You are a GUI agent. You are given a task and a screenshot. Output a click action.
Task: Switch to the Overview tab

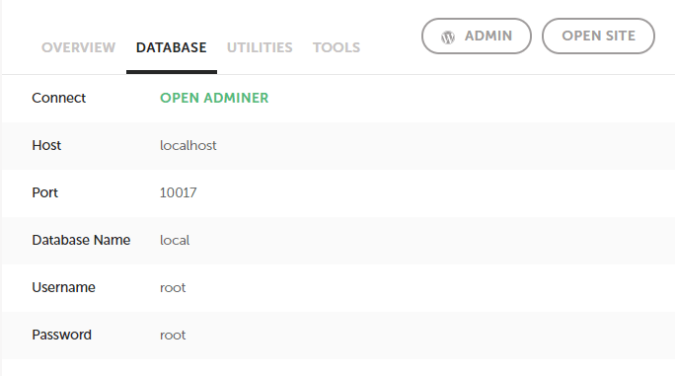[x=78, y=47]
